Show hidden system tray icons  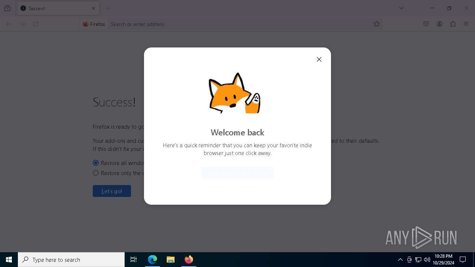[400, 260]
